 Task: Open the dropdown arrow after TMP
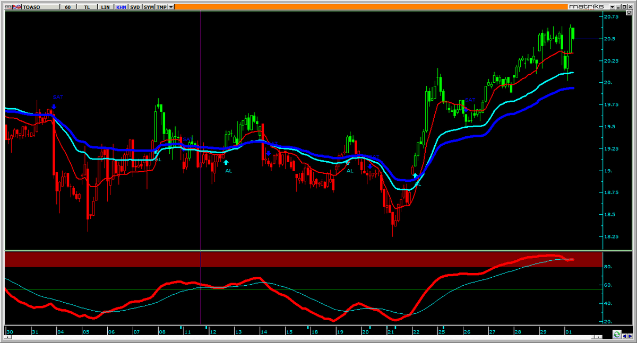click(171, 7)
